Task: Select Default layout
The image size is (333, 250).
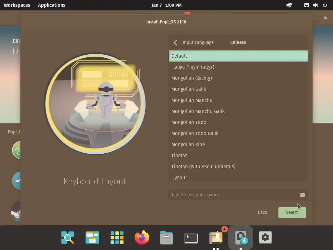Action: tap(238, 56)
